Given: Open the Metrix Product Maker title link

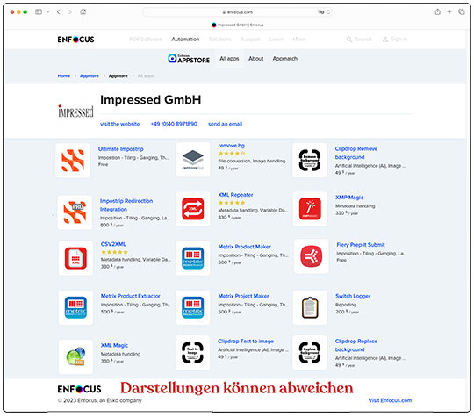Looking at the screenshot, I should (x=244, y=247).
